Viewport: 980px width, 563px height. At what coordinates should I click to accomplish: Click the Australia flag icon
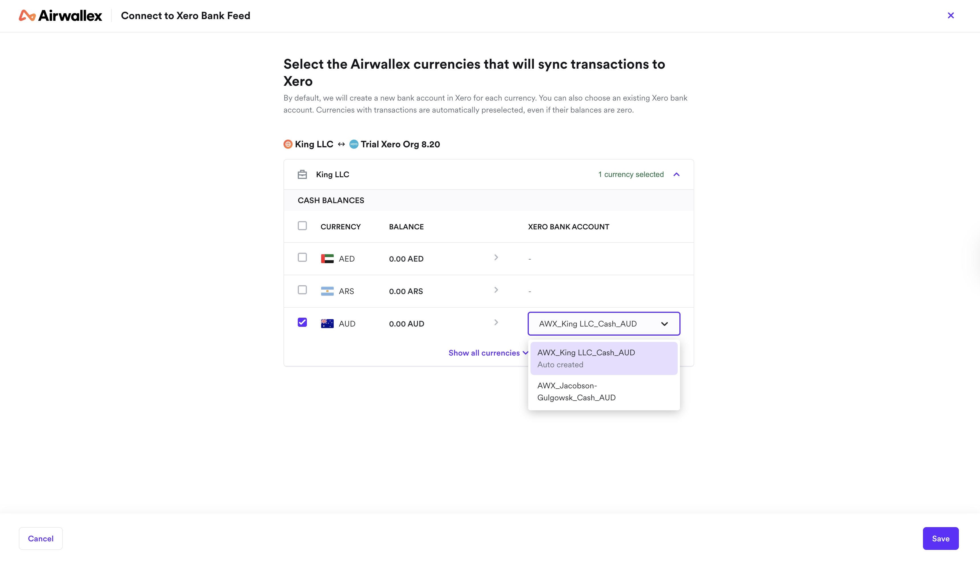point(327,324)
